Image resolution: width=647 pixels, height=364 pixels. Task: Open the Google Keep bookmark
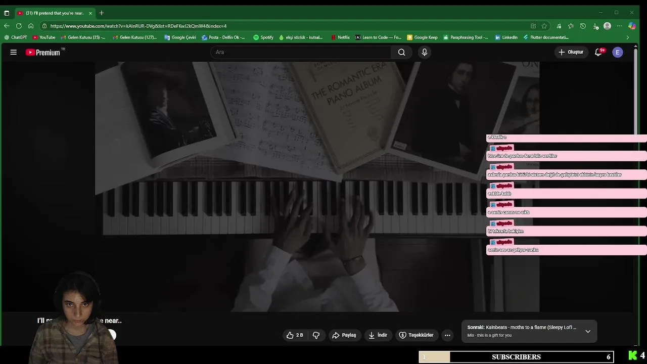[423, 37]
